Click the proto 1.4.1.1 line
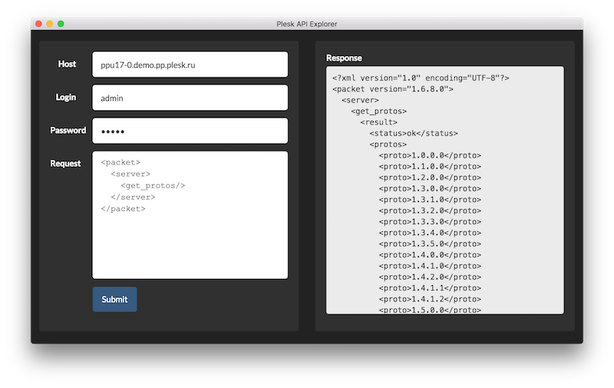614x388 pixels. tap(430, 288)
